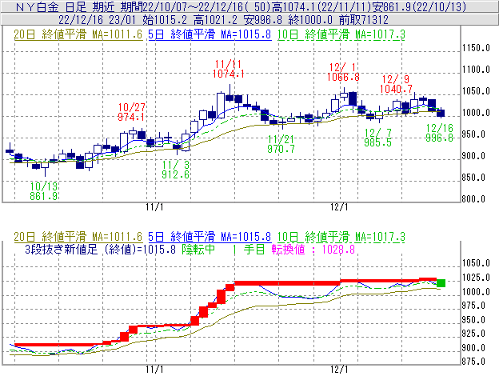Image resolution: width=499 pixels, height=380 pixels.
Task: Select the 12/9 1040.7 high annotation
Action: [x=396, y=84]
